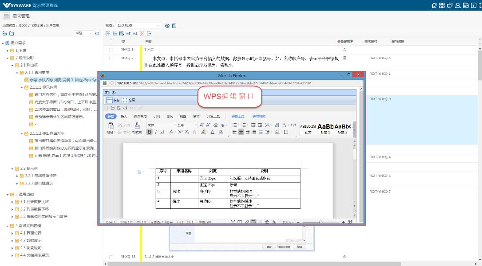Click the view settings gear icon
This screenshot has height=266, width=482.
pos(167,26)
